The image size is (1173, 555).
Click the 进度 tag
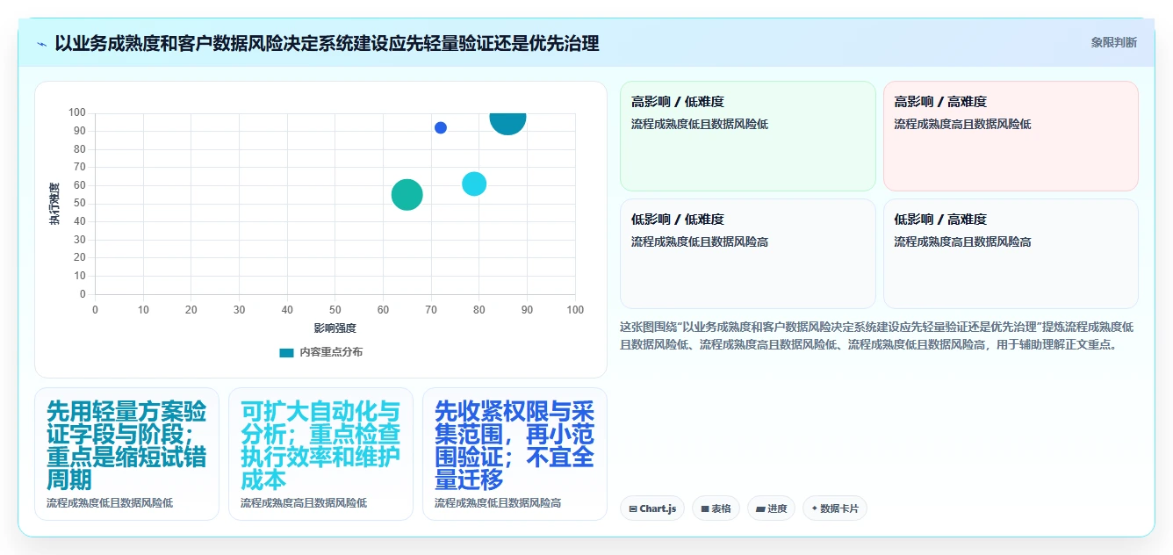771,508
